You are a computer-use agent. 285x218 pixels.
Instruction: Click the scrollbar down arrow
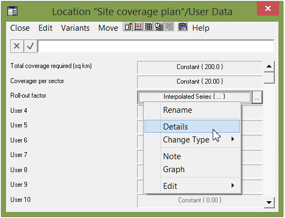coord(269,202)
